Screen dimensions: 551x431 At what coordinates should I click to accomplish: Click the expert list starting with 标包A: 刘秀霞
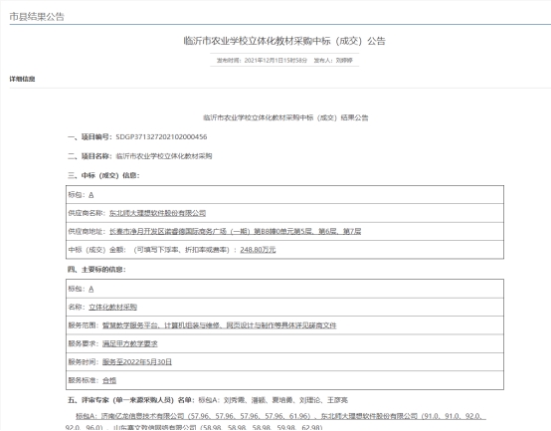tap(274, 400)
